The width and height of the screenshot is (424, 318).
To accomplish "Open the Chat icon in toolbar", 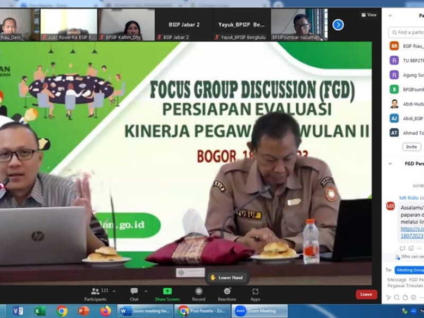I will 134,291.
